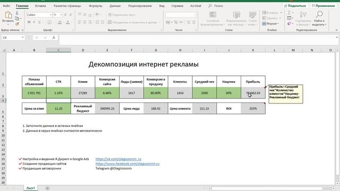Click the Increase font size icon
The width and height of the screenshot is (340, 191).
click(66, 15)
